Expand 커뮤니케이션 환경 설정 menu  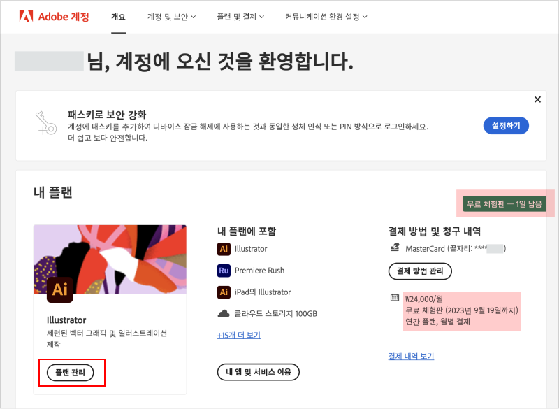coord(326,17)
